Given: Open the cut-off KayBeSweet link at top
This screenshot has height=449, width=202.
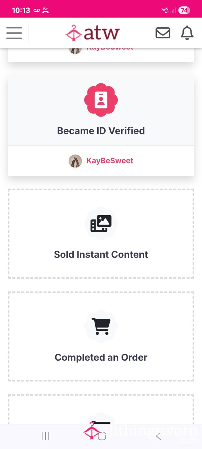Looking at the screenshot, I should (x=110, y=49).
